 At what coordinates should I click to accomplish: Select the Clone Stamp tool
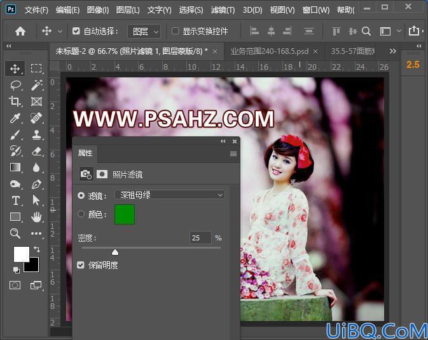(36, 134)
